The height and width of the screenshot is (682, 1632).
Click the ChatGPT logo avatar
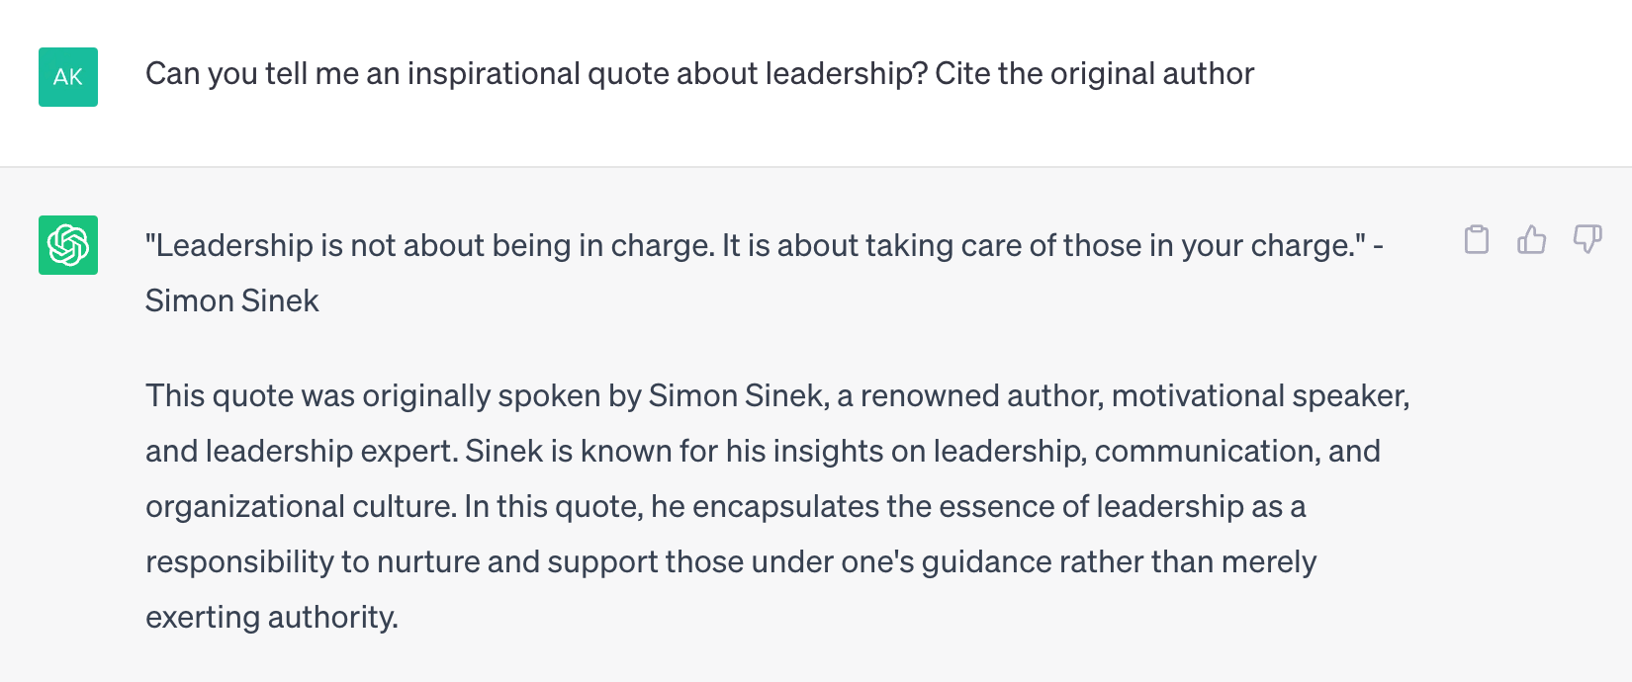click(68, 245)
